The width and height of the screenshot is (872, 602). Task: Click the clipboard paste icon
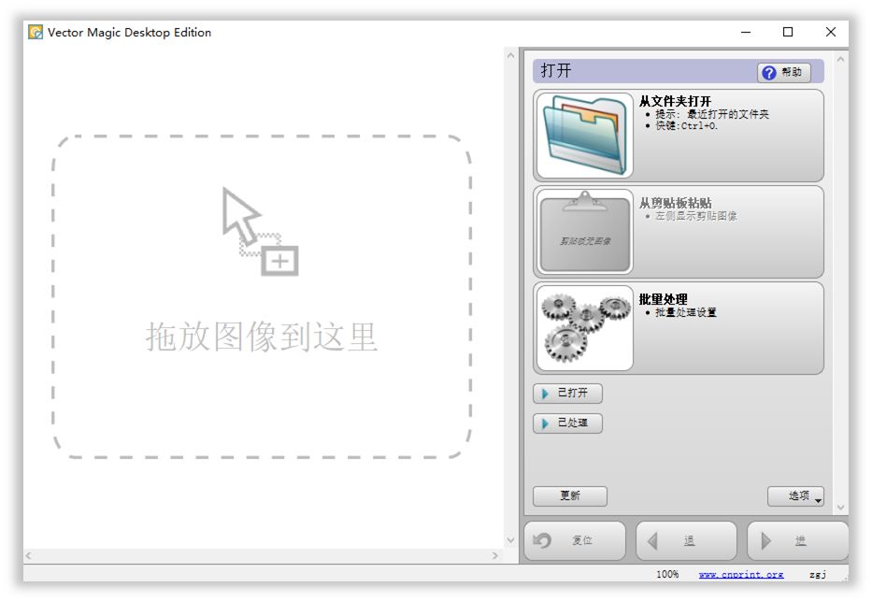(x=584, y=232)
